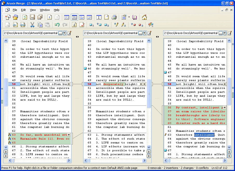Expand the left file path history dropdown
The image size is (235, 171).
(x=64, y=33)
